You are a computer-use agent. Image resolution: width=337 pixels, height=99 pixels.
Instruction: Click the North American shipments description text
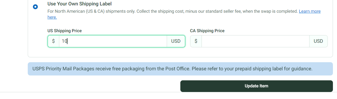pyautogui.click(x=172, y=11)
